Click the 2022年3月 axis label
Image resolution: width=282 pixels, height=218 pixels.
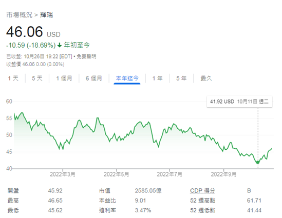pyautogui.click(x=63, y=174)
